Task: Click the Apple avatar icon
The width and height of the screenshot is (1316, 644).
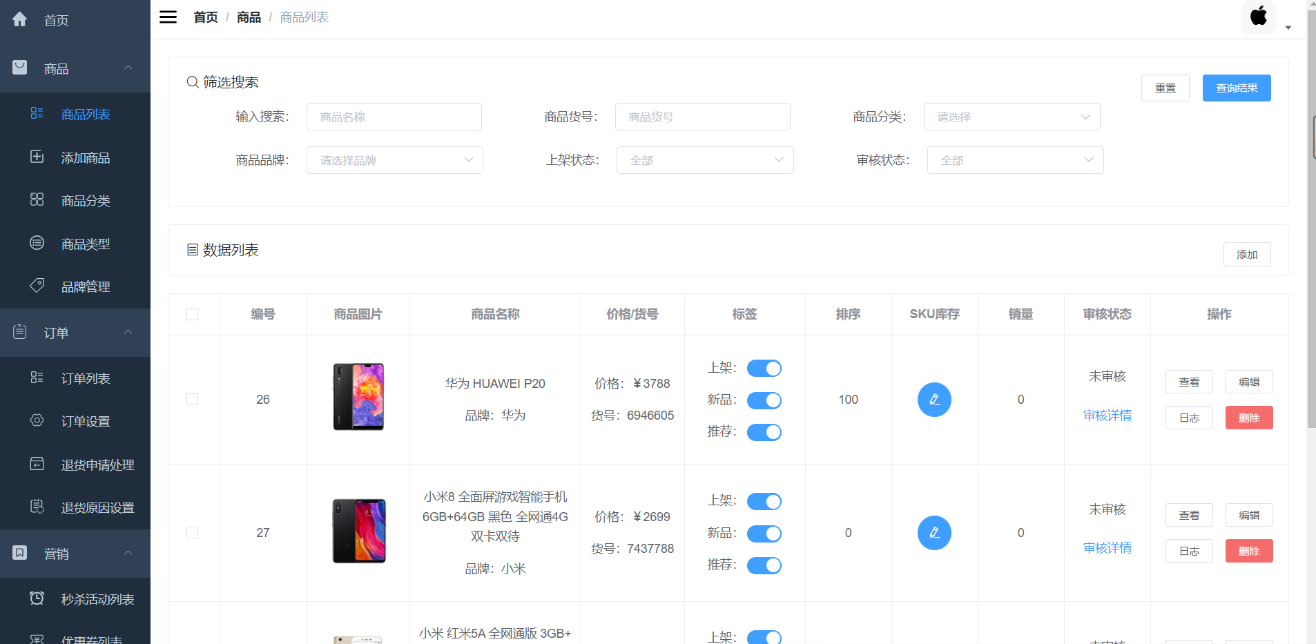Action: (1259, 17)
